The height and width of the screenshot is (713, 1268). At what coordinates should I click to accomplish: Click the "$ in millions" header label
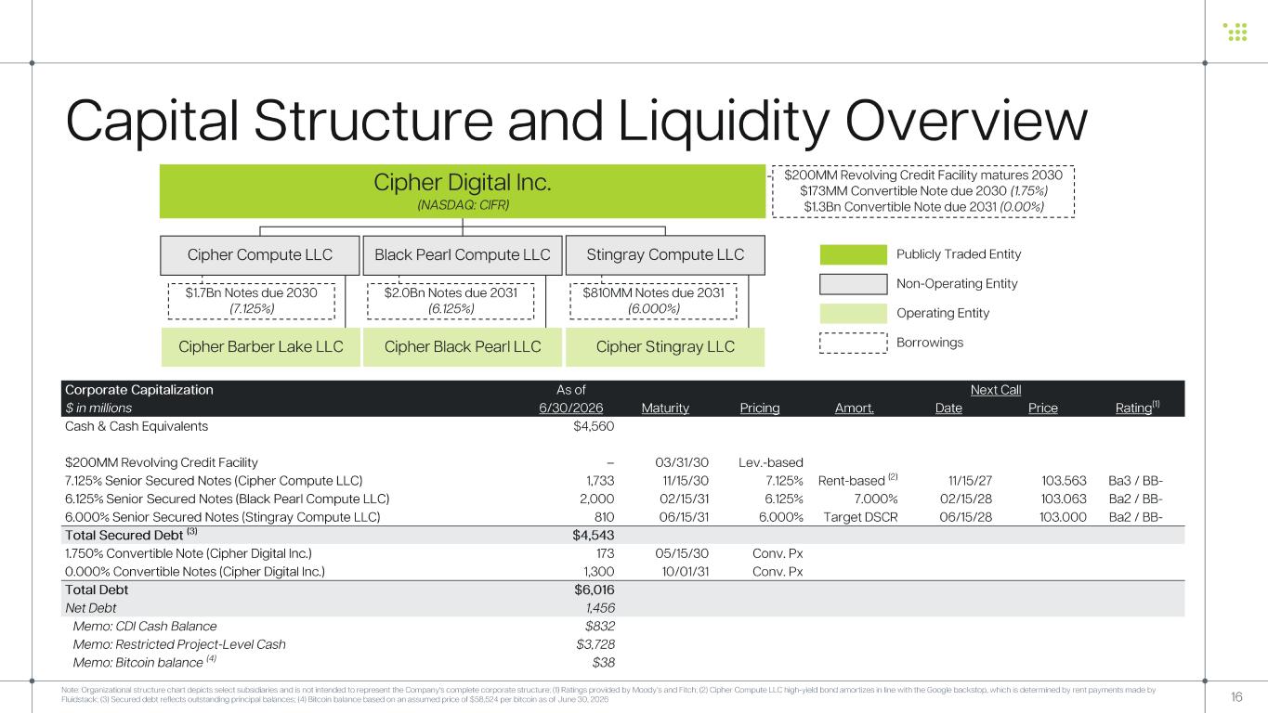98,408
